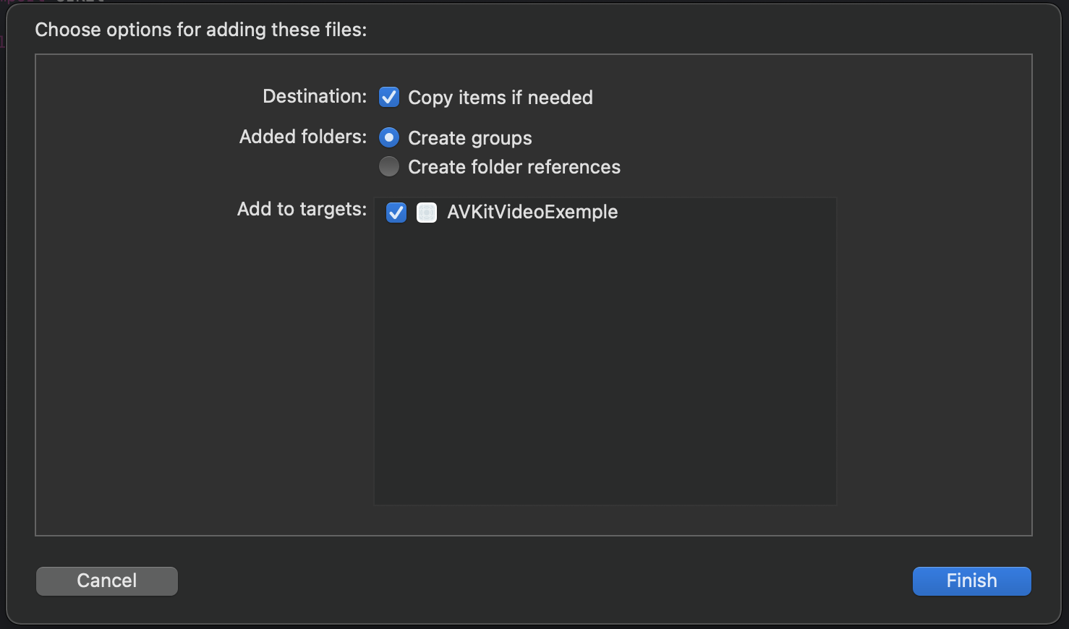Cancel the add files dialog
Screen dimensions: 1069x629
(107, 581)
